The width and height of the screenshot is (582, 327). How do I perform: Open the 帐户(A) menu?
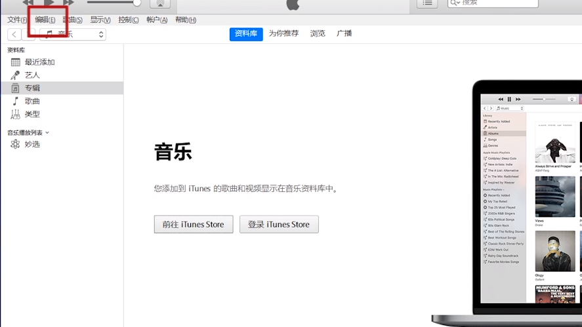[x=157, y=20]
